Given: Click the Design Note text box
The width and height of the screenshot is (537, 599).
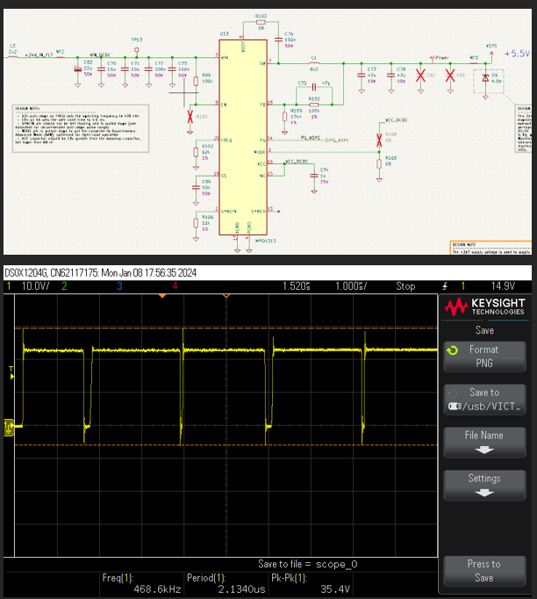Looking at the screenshot, I should (x=81, y=129).
